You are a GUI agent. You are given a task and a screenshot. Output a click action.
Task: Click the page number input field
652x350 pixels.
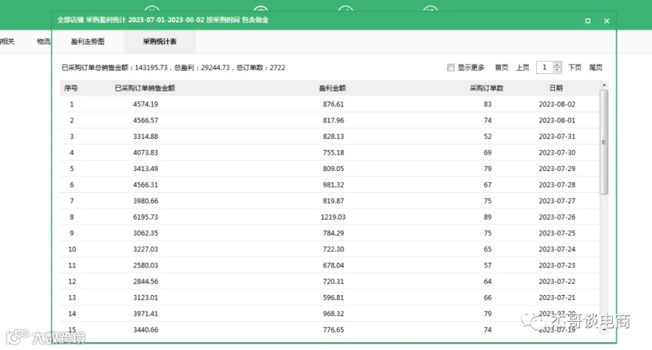click(x=545, y=67)
